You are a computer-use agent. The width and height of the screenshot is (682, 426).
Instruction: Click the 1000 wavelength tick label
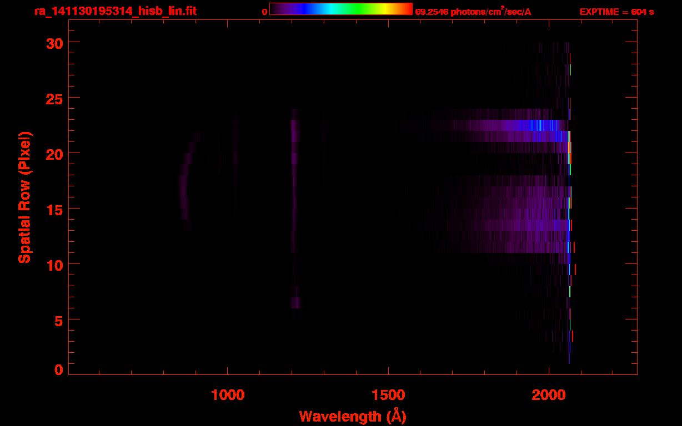pyautogui.click(x=227, y=394)
